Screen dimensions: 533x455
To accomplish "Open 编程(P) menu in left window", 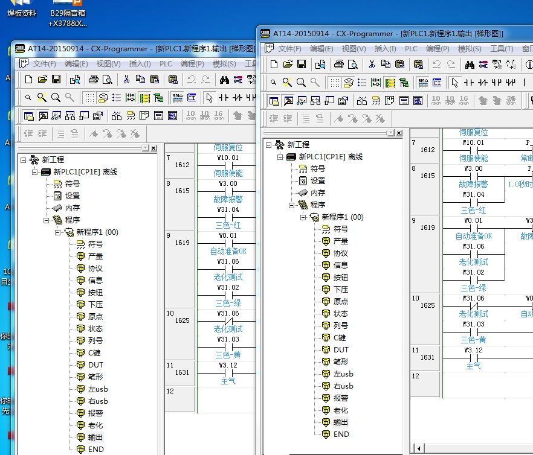I will point(192,64).
